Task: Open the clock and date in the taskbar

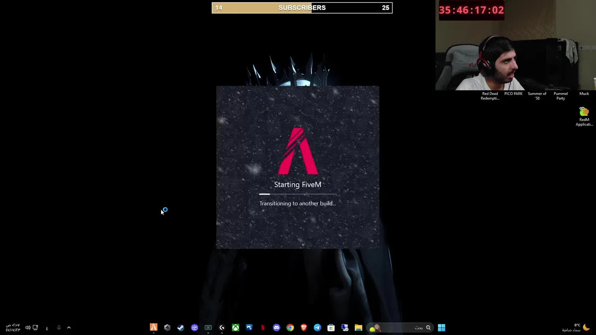Action: pos(13,328)
